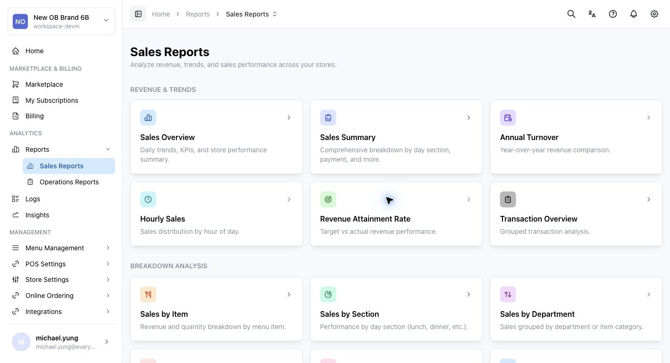The width and height of the screenshot is (670, 363).
Task: Go to the Reports breadcrumb link
Action: pos(198,14)
